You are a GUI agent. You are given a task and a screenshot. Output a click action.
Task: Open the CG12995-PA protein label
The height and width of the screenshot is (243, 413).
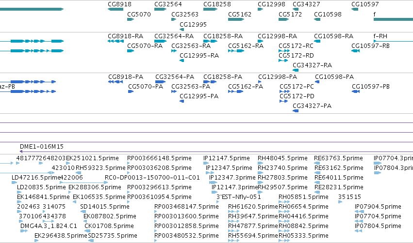[199, 96]
